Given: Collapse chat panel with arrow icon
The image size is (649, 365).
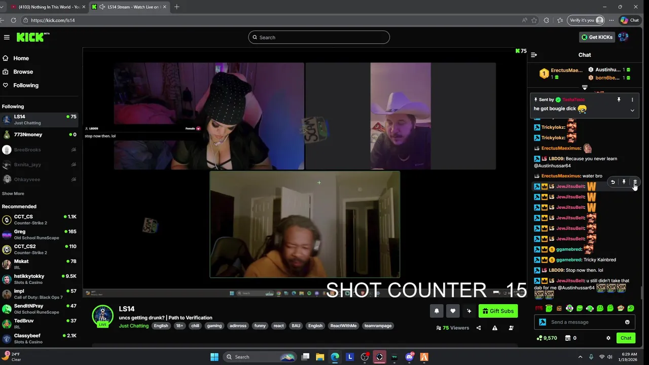Looking at the screenshot, I should [533, 55].
